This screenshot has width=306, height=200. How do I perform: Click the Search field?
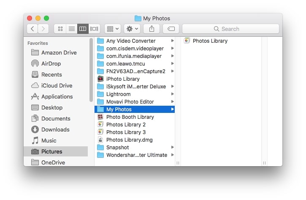click(230, 29)
